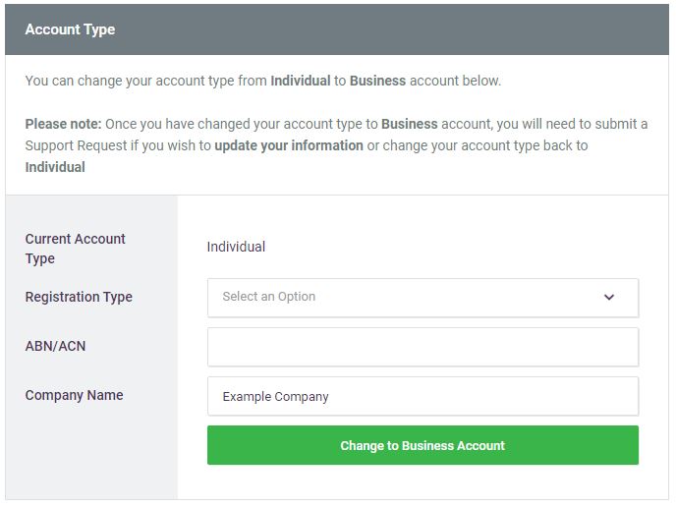
Task: Click the bold 'Individual' word in first sentence
Action: [x=300, y=81]
